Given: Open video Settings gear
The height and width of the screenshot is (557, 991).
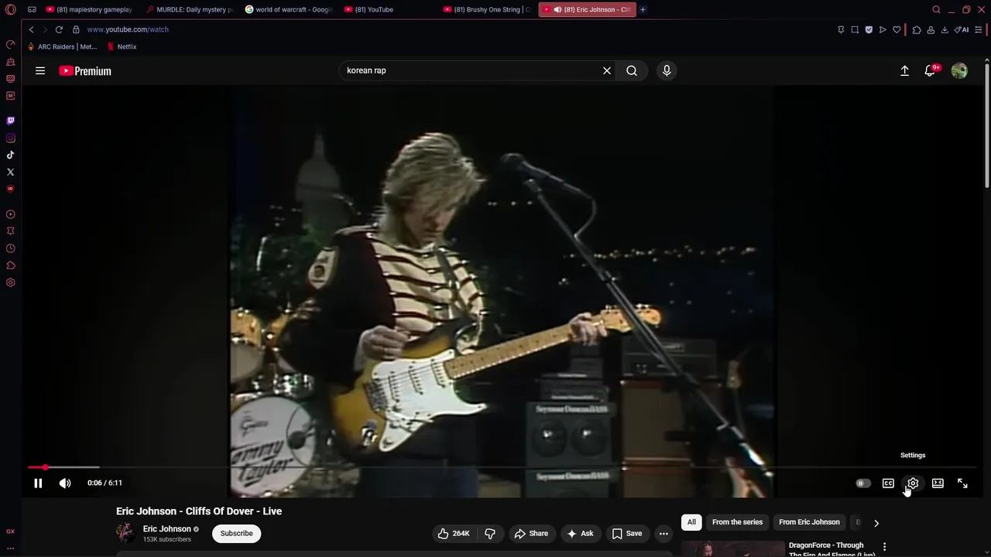Looking at the screenshot, I should pos(913,484).
